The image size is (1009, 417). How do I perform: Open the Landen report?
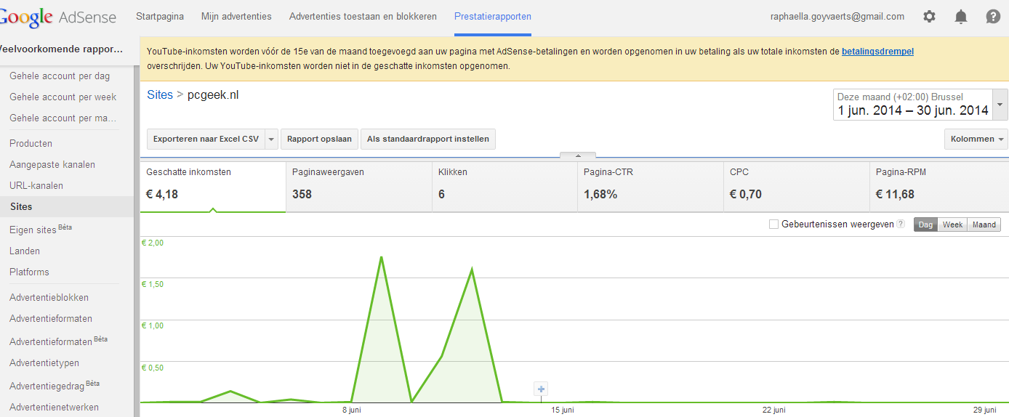click(x=25, y=251)
